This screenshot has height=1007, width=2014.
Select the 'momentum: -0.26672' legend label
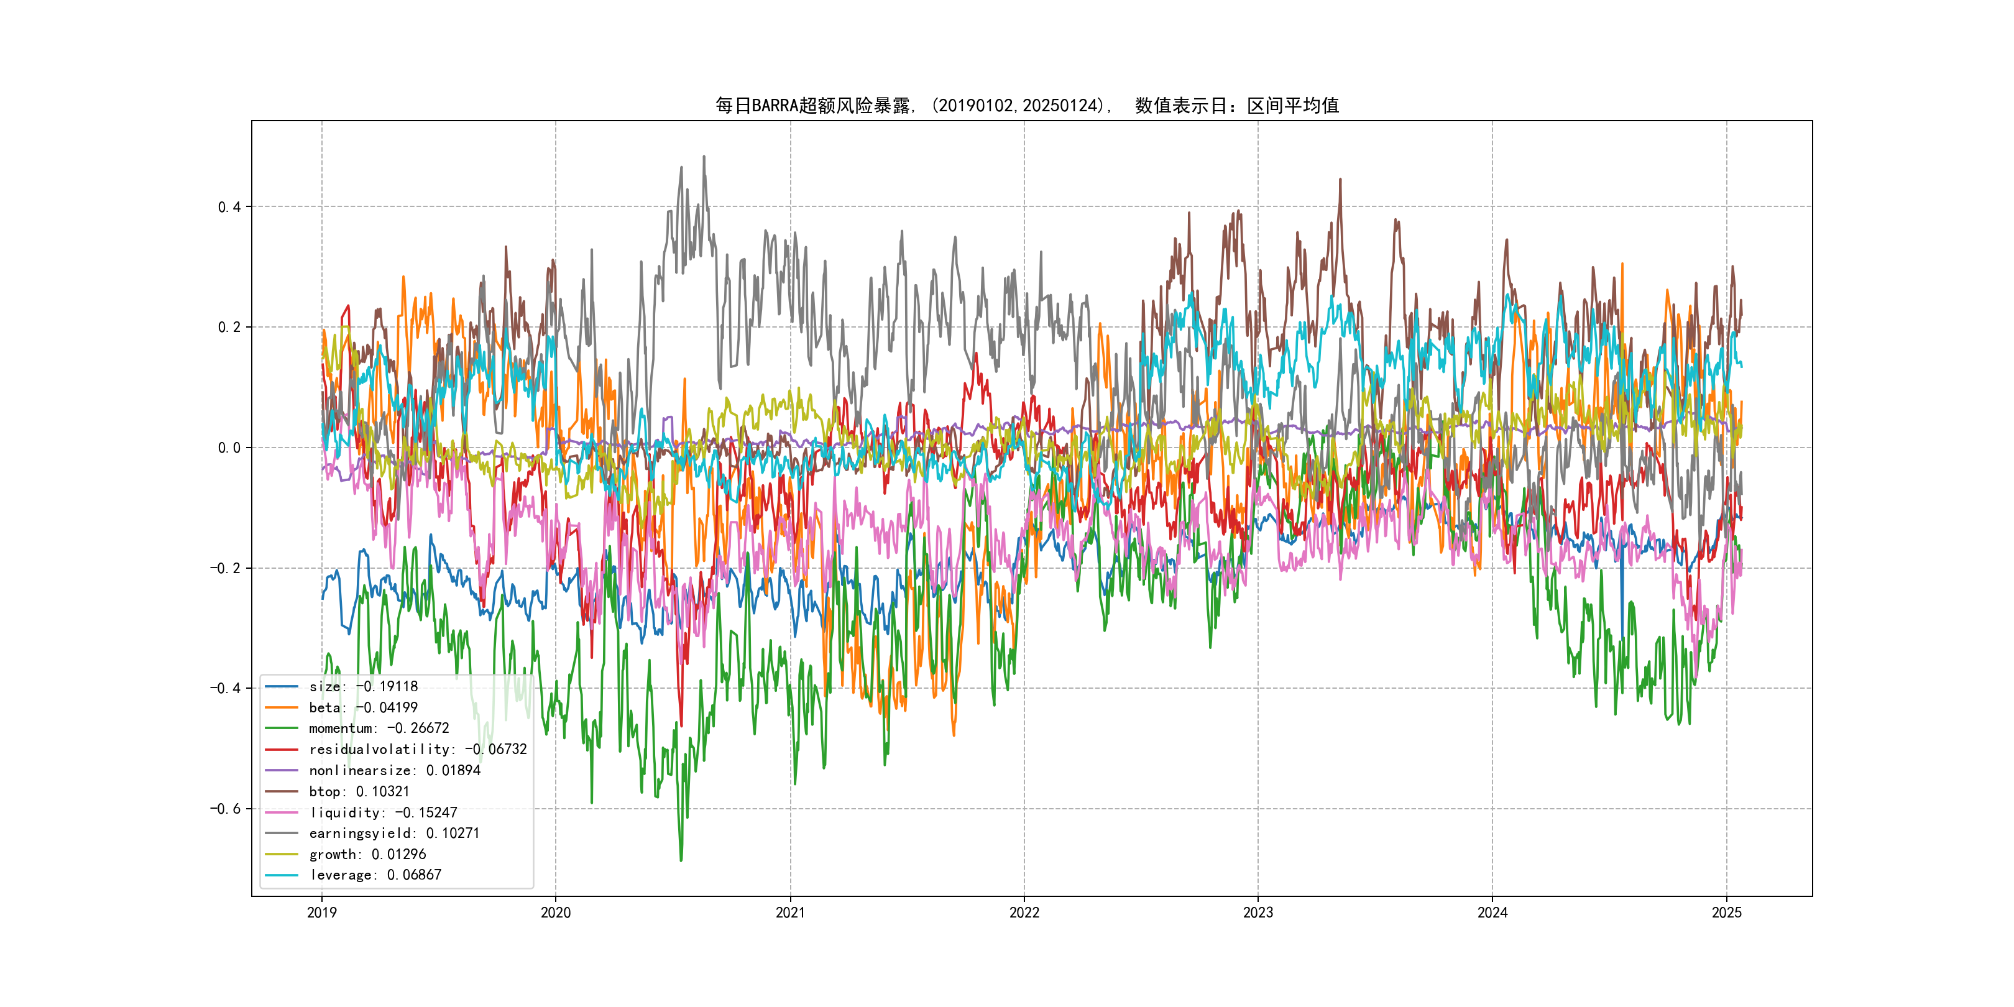(x=379, y=729)
